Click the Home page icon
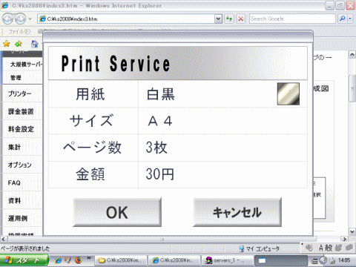Viewport: 356px width, 267px height. [x=35, y=44]
